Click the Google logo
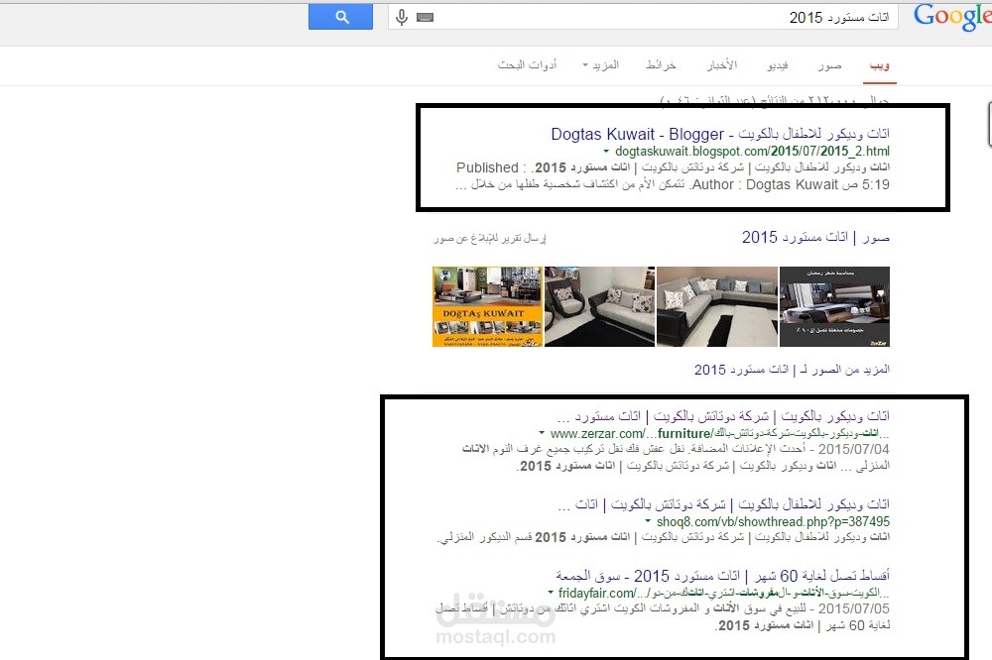This screenshot has height=660, width=992. (x=952, y=16)
